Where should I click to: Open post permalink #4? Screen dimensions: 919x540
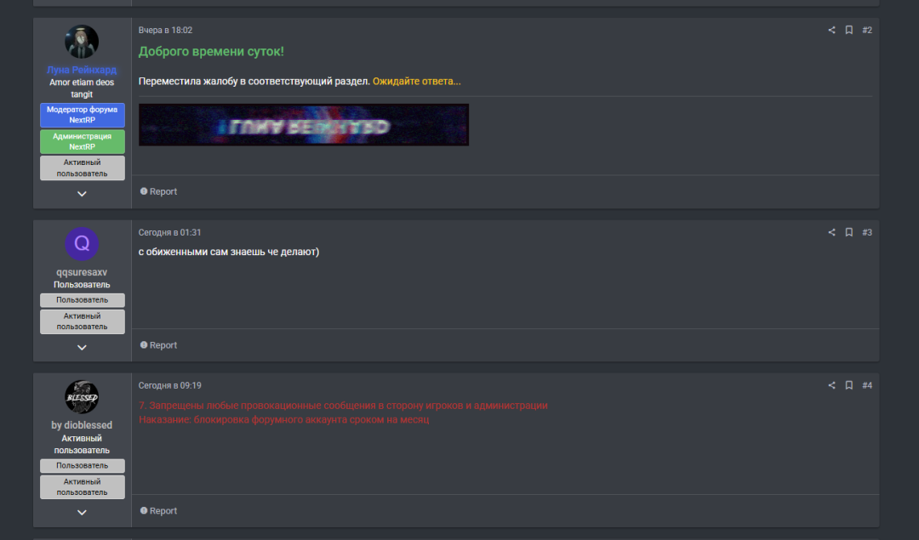pyautogui.click(x=867, y=385)
